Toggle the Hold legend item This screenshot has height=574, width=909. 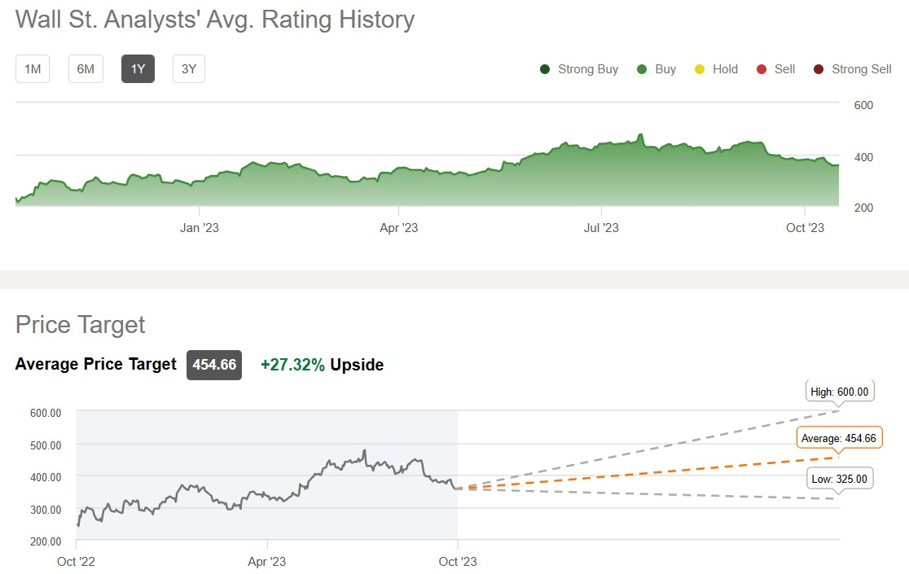724,69
